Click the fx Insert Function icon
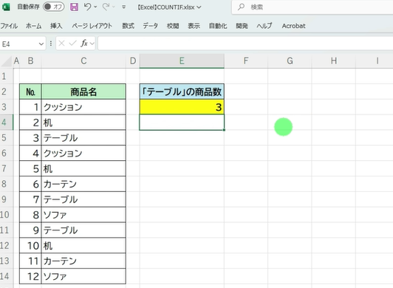This screenshot has height=288, width=393. (x=84, y=44)
